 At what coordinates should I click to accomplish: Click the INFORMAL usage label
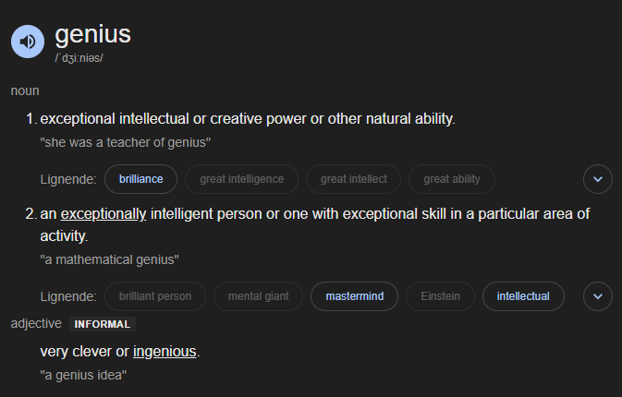tap(103, 324)
